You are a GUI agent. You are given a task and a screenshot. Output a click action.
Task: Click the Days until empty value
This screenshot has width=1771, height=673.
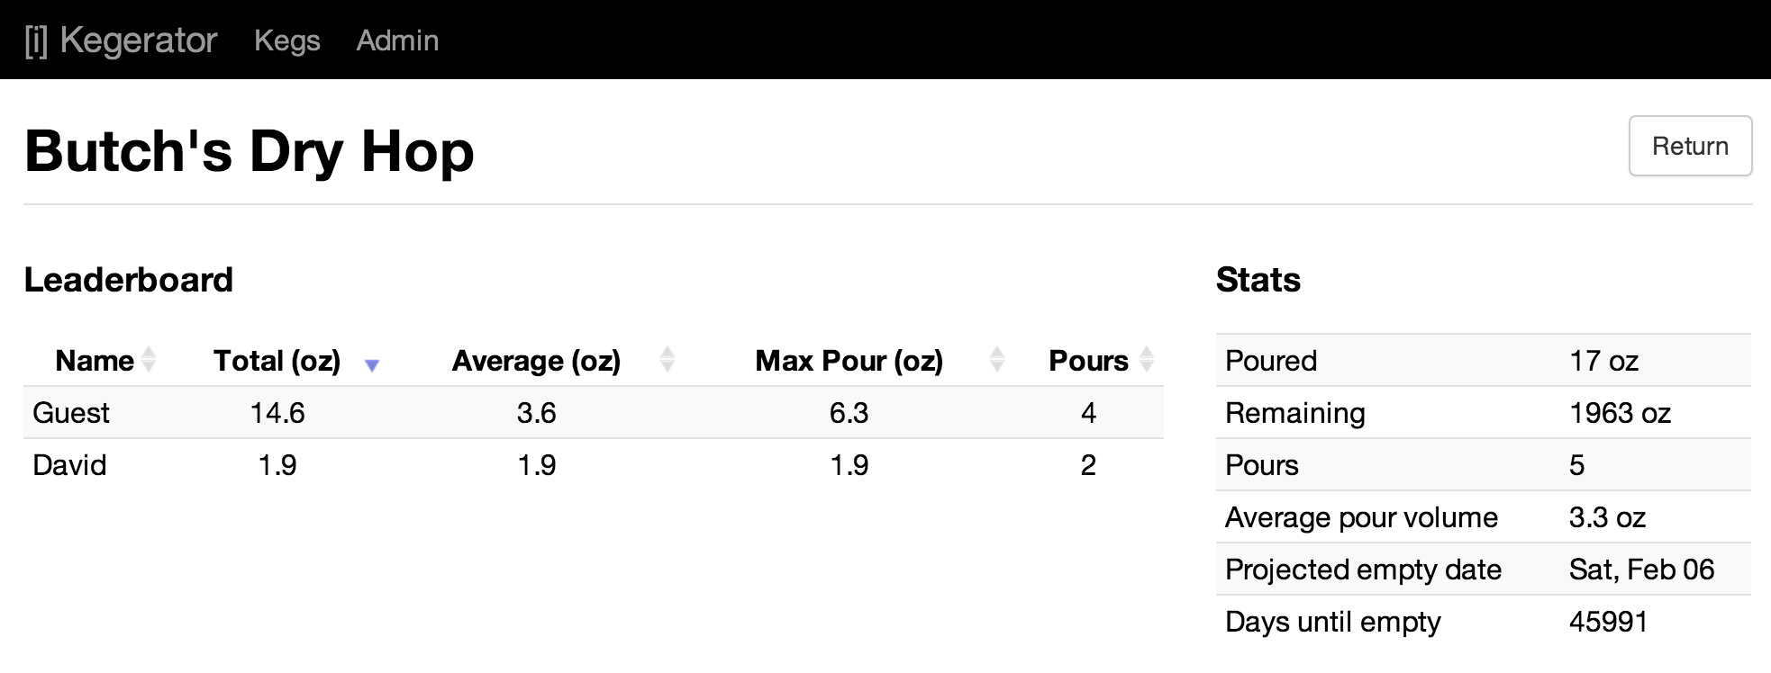point(1608,622)
